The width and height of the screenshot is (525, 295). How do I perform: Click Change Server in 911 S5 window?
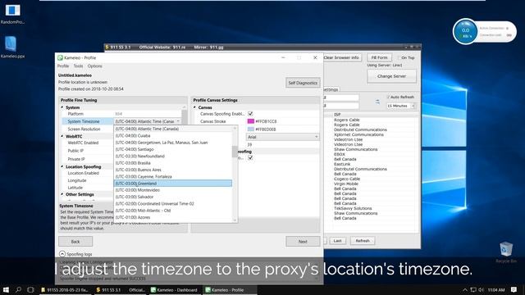[x=392, y=76]
